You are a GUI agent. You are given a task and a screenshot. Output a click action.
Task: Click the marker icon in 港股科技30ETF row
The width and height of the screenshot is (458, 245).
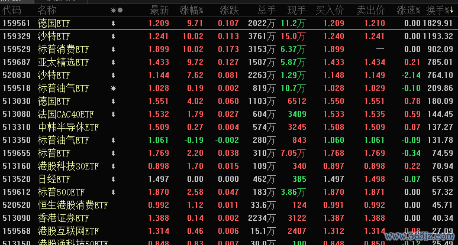pos(114,166)
